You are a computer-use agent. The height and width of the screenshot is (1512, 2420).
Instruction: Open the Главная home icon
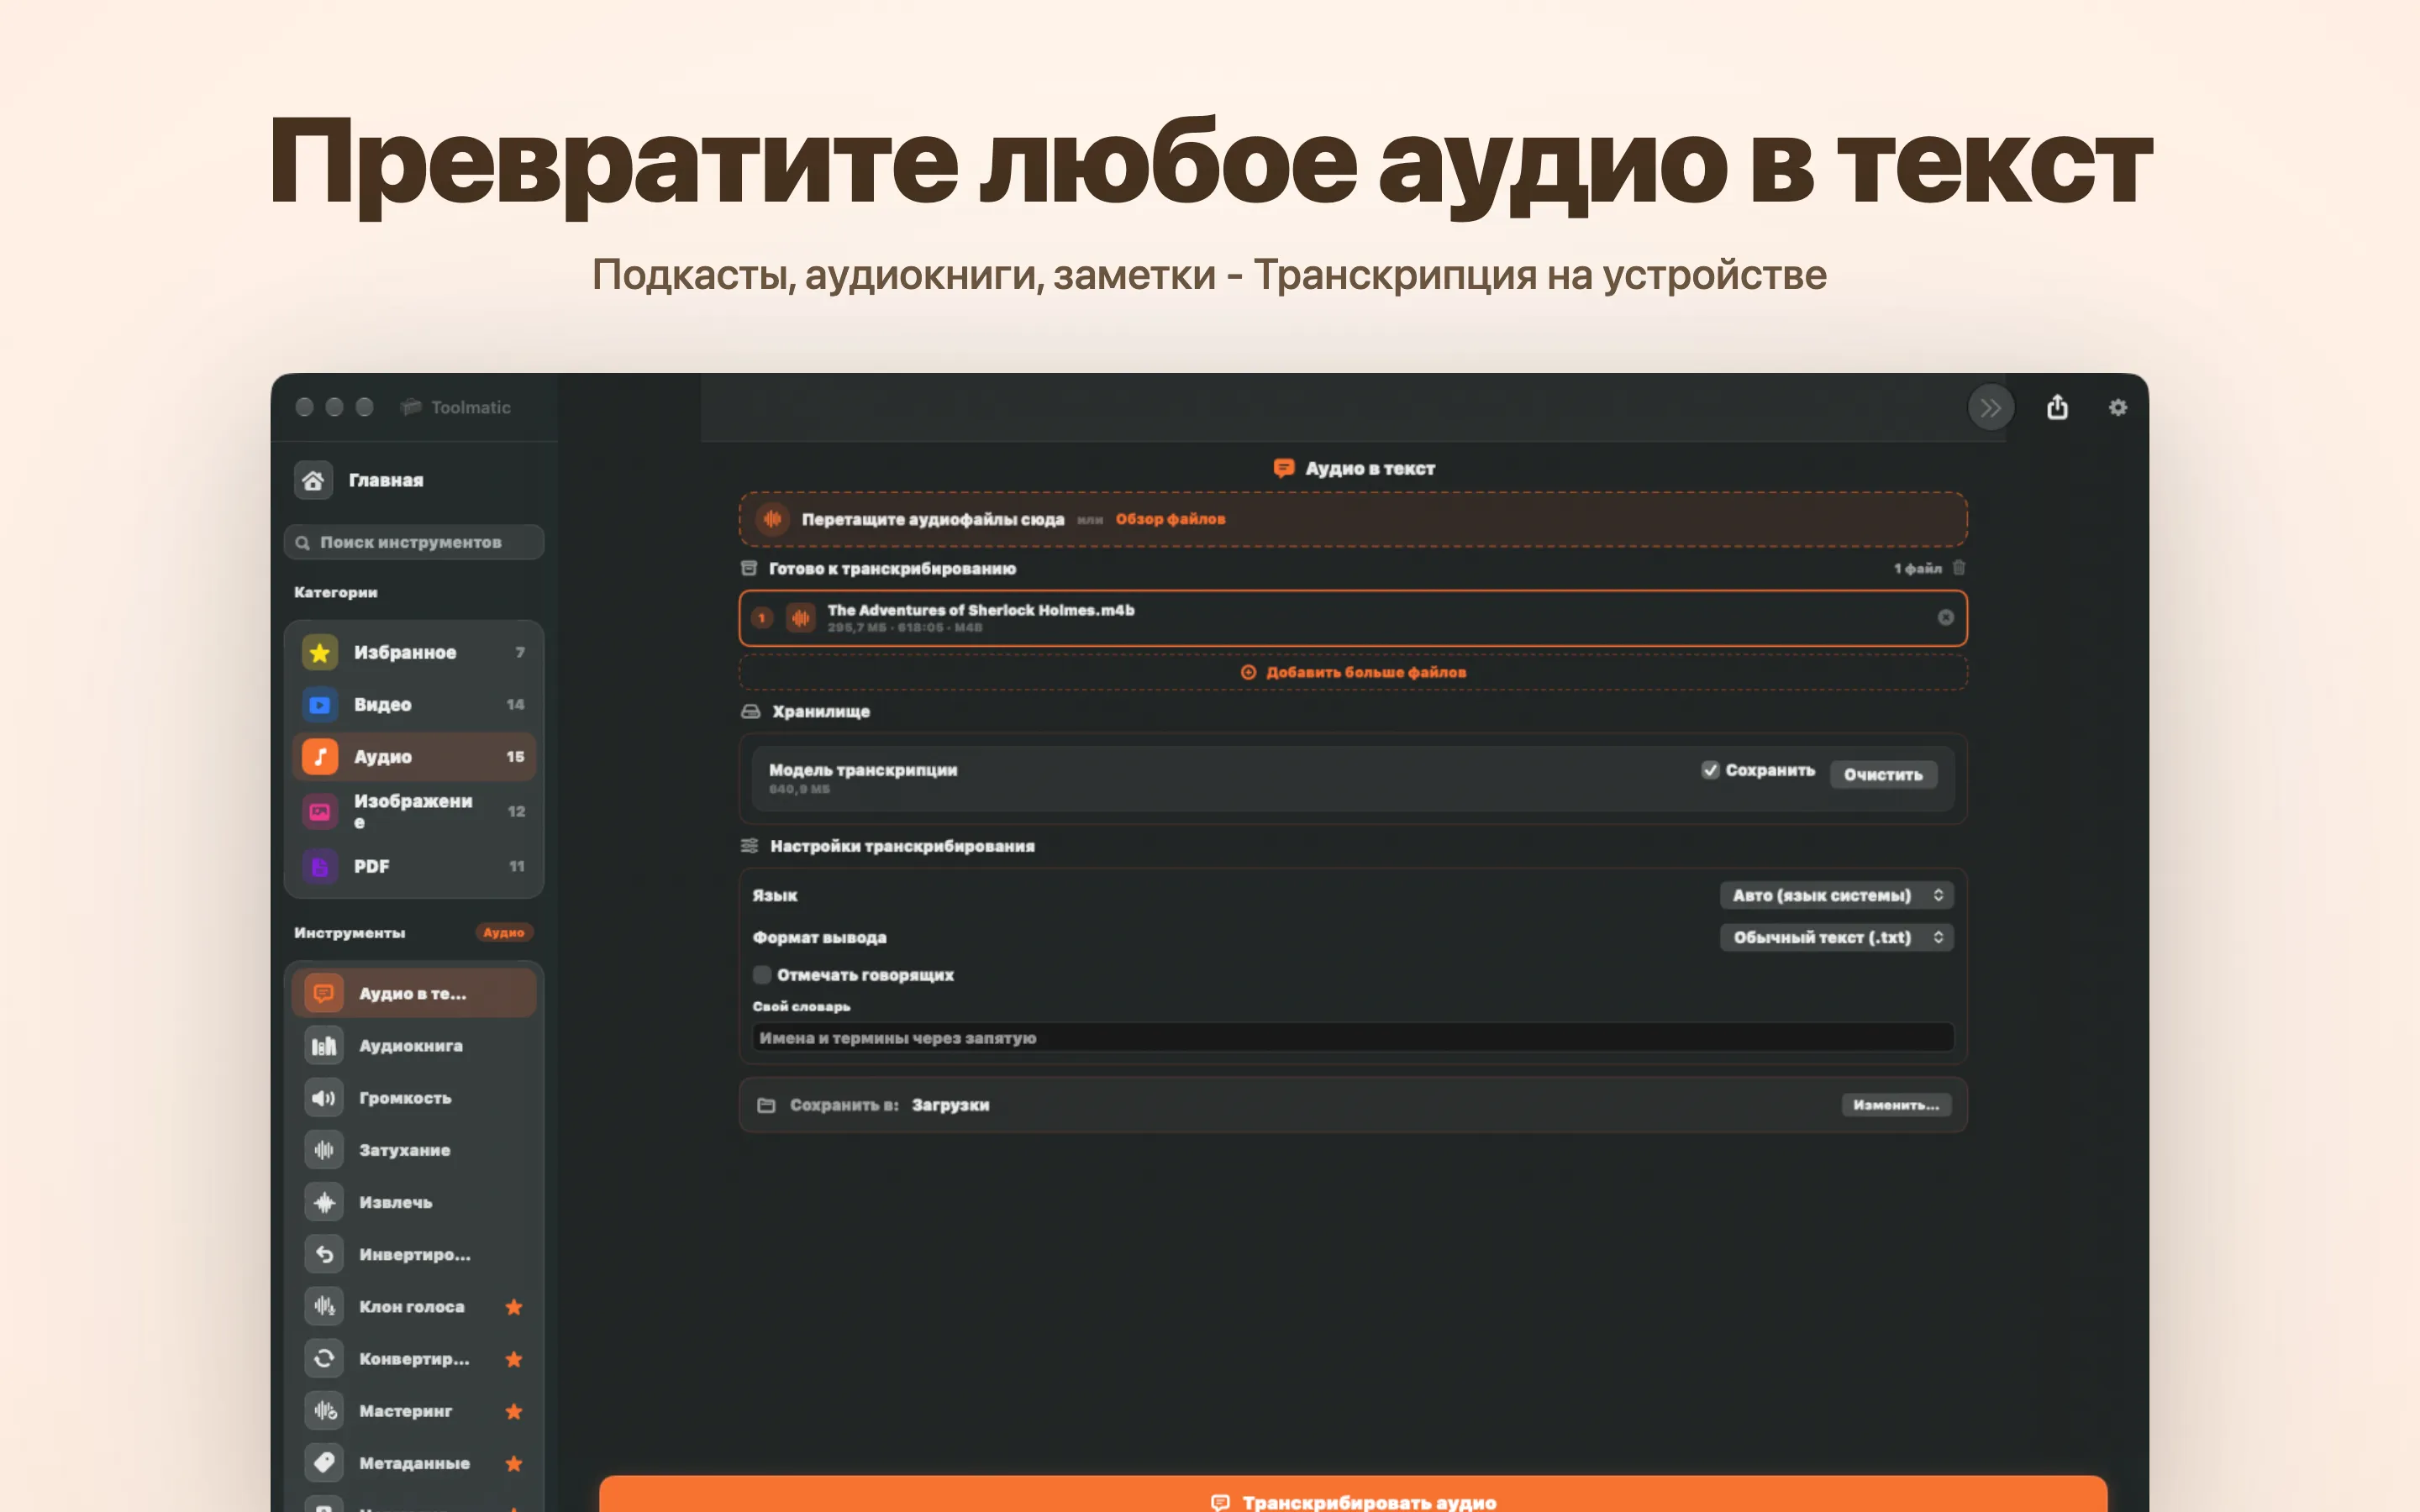click(x=313, y=480)
